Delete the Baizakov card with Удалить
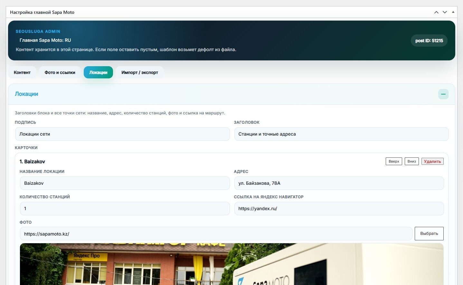Screen dimensions: 463x285 (x=432, y=161)
